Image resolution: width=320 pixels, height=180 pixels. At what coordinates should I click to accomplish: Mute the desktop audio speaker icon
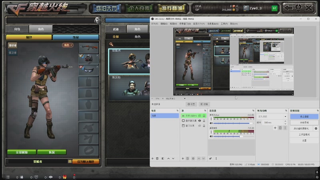coord(211,136)
